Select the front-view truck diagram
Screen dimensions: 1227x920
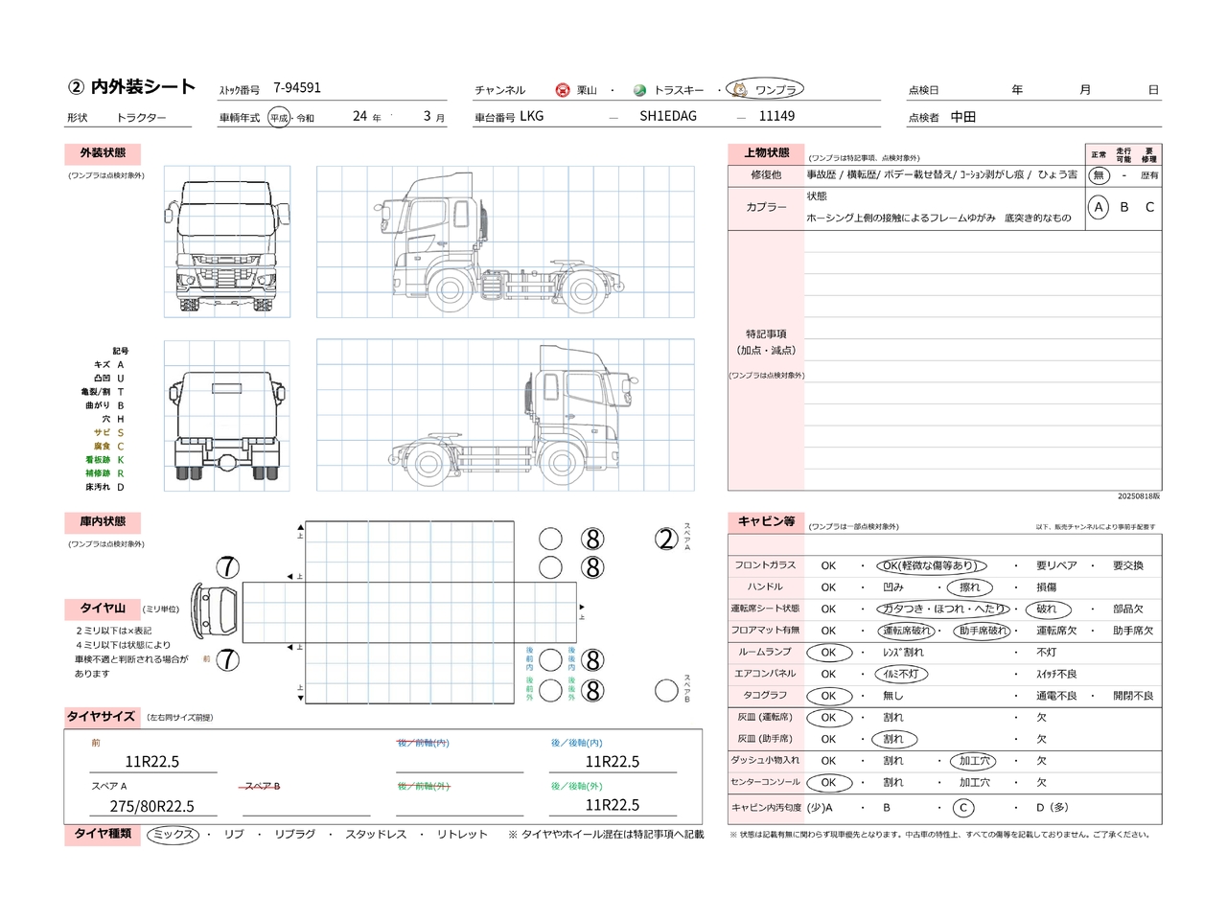tap(227, 241)
